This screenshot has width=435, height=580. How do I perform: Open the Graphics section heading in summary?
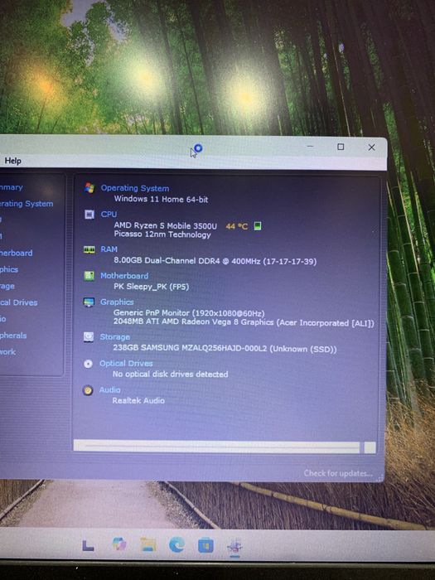(117, 302)
